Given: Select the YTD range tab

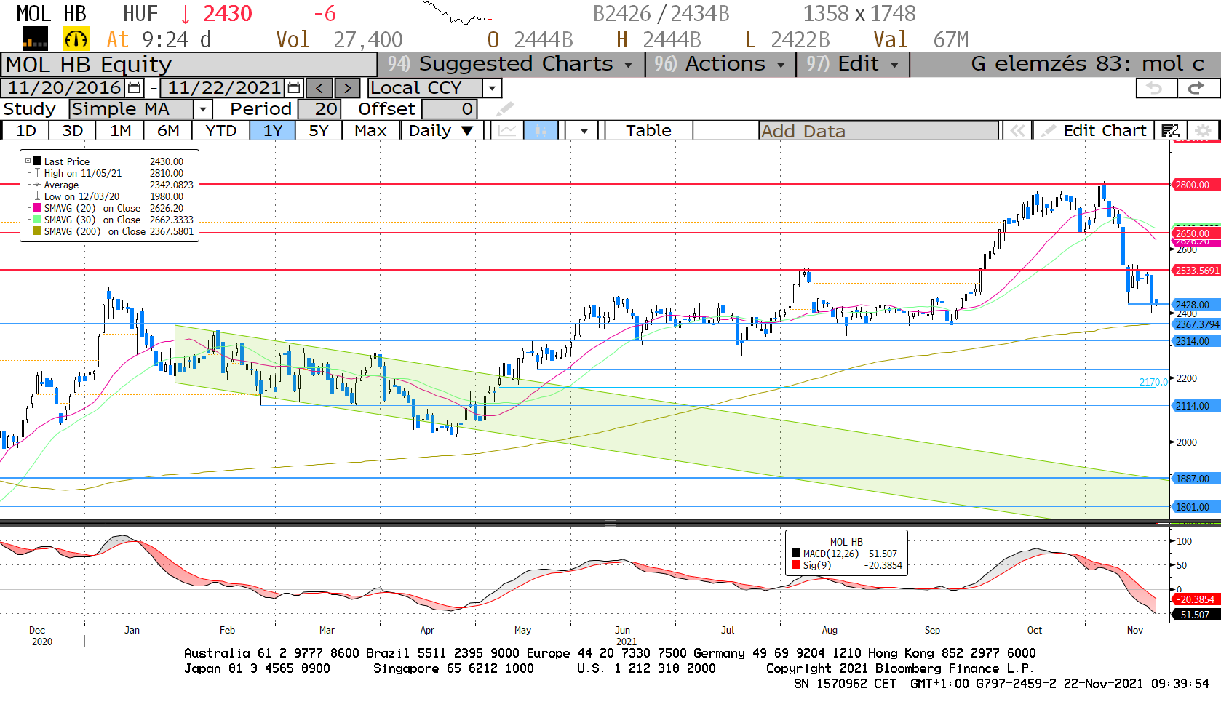Looking at the screenshot, I should coord(220,131).
